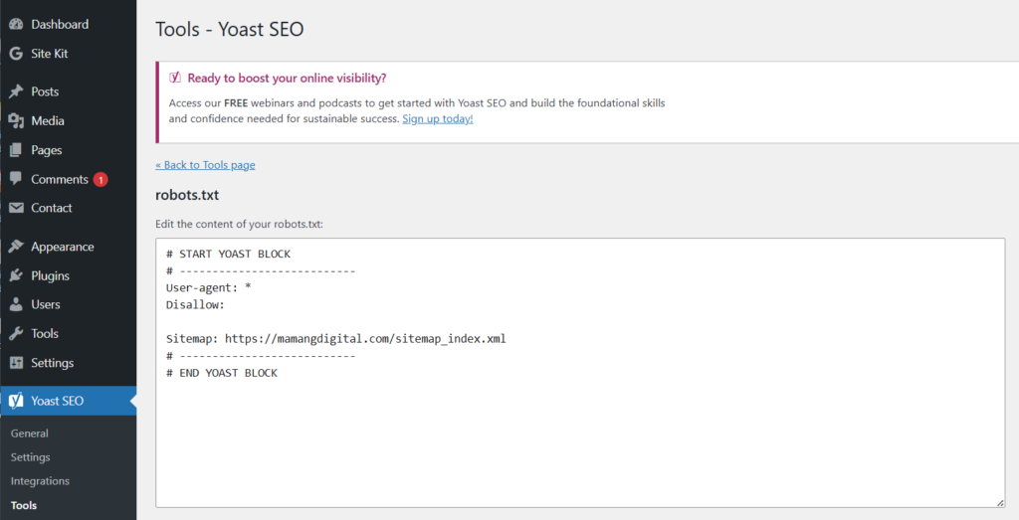Click the Media library icon

(x=16, y=120)
